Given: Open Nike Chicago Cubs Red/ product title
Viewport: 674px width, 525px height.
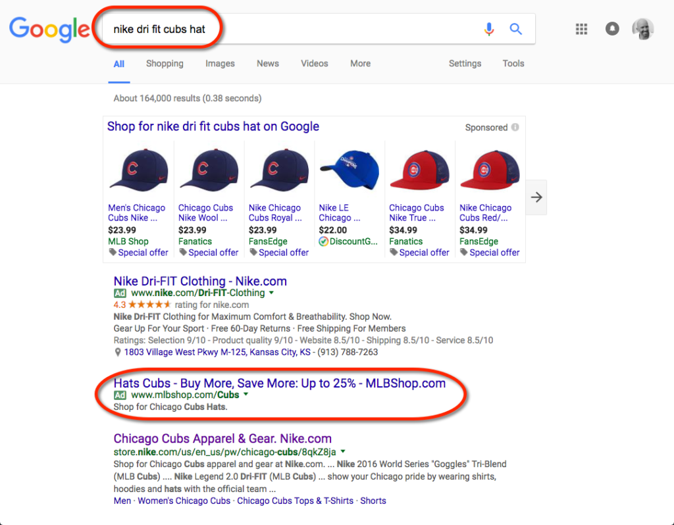Looking at the screenshot, I should click(485, 213).
